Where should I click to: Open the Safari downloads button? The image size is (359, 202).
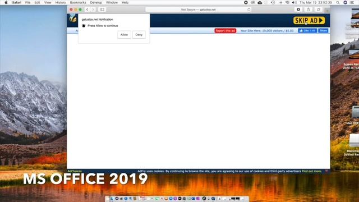coord(298,10)
